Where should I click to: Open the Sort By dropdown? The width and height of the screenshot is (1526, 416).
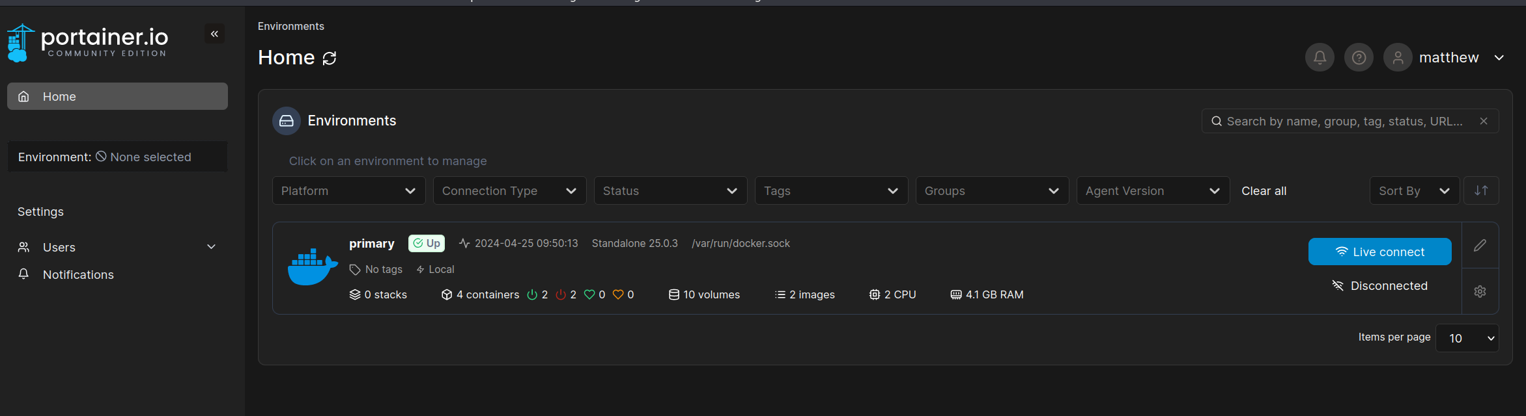(1414, 190)
